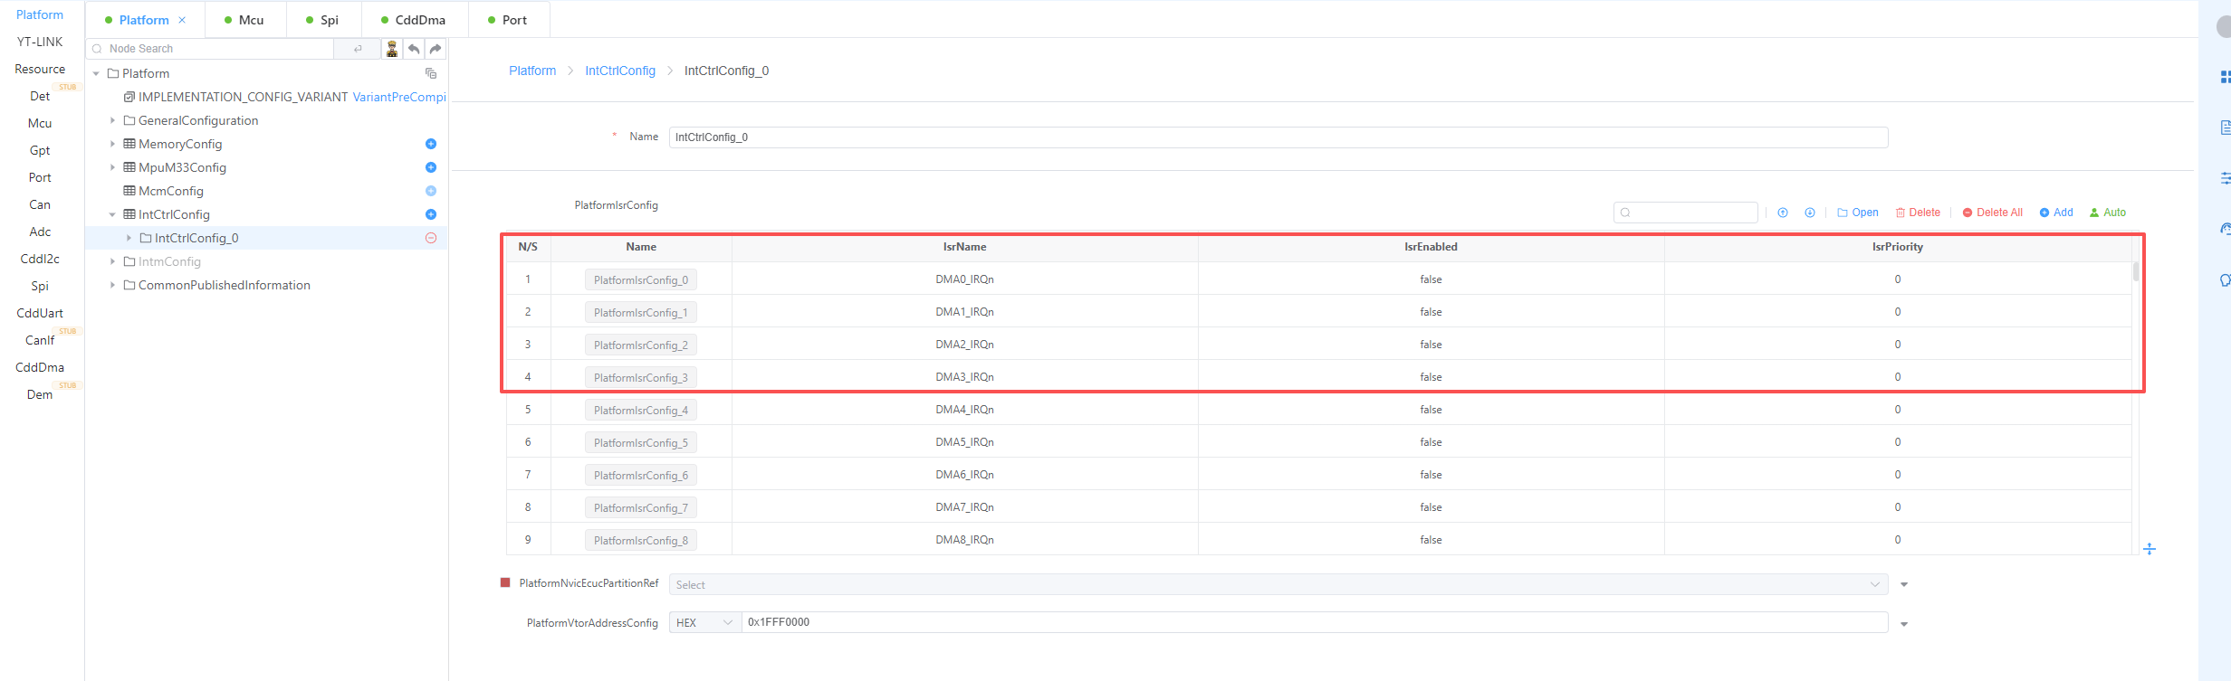Image resolution: width=2231 pixels, height=681 pixels.
Task: Click arrow right of PlatformVtorAddressConfig field
Action: pos(1904,624)
